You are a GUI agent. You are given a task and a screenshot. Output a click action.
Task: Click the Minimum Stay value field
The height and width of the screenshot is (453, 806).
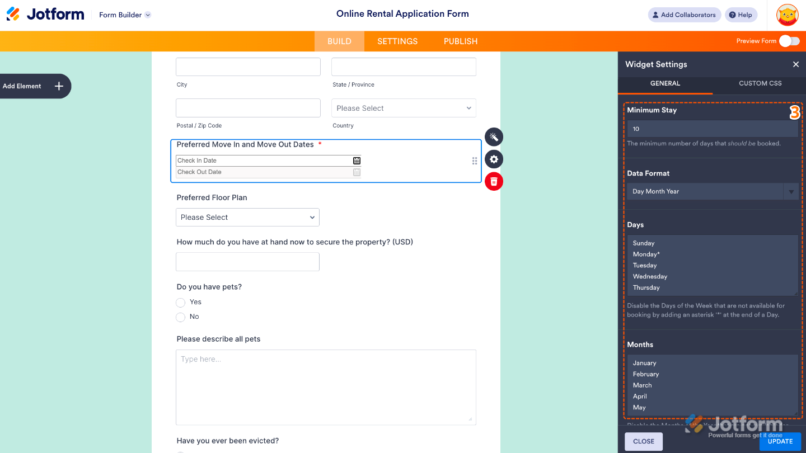[712, 129]
